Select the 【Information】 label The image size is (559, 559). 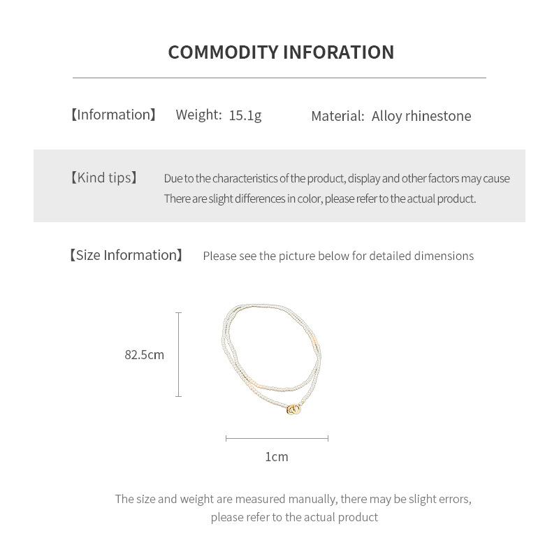coord(113,115)
